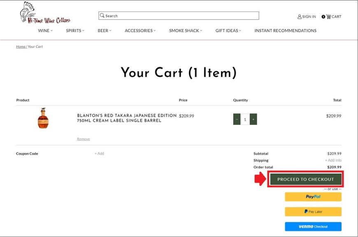This screenshot has height=237, width=358.
Task: Click the magnifier icon in search bar
Action: coord(102,16)
